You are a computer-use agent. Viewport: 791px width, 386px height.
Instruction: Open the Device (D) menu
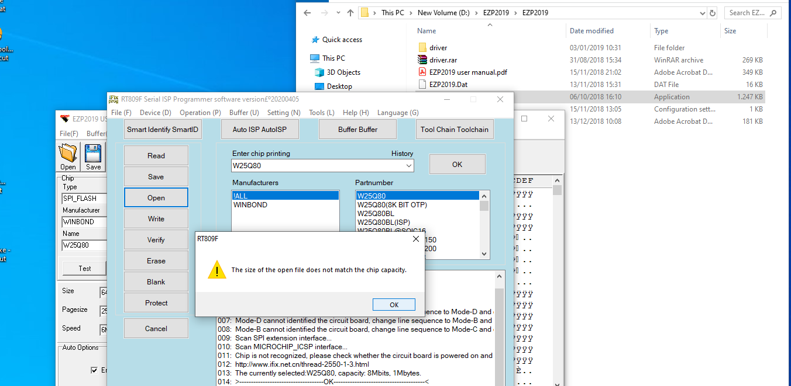(x=156, y=113)
